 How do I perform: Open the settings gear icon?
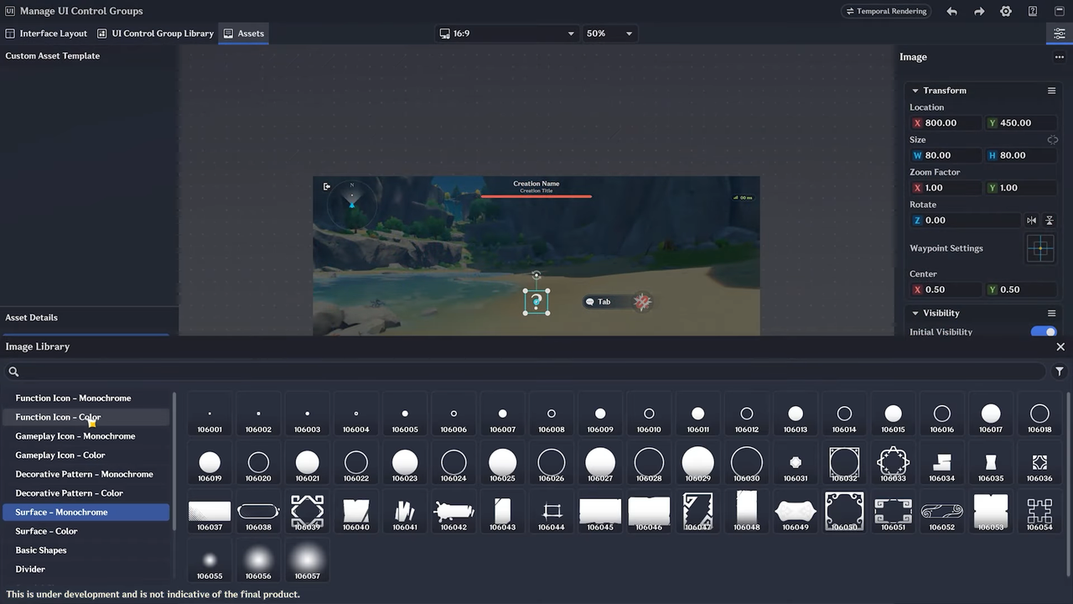[1006, 11]
